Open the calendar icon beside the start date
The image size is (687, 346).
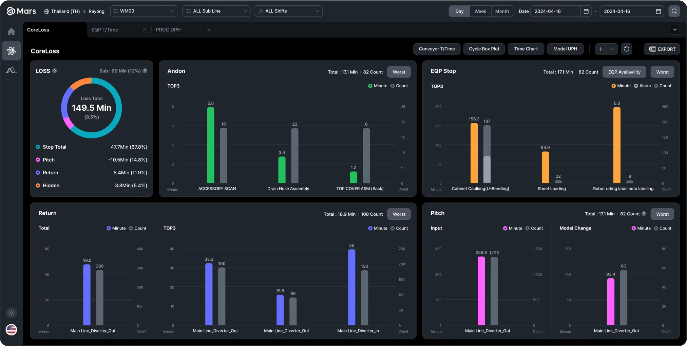[586, 11]
